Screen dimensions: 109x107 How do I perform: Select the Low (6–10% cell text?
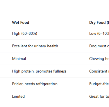99,33
